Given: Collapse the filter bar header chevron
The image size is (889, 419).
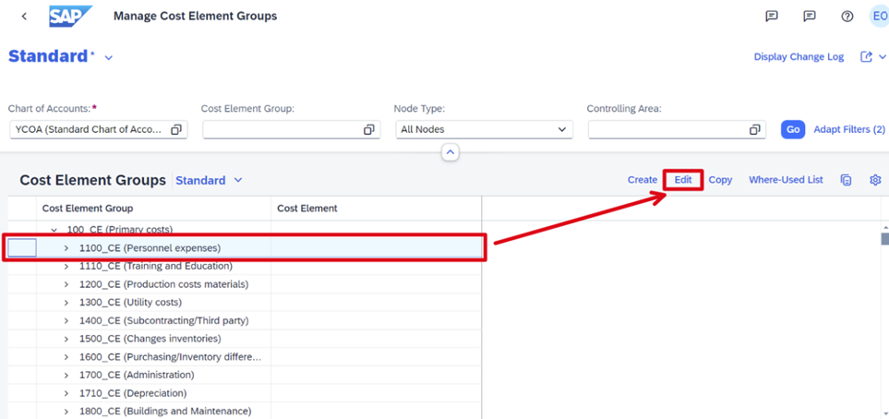Looking at the screenshot, I should tap(450, 152).
